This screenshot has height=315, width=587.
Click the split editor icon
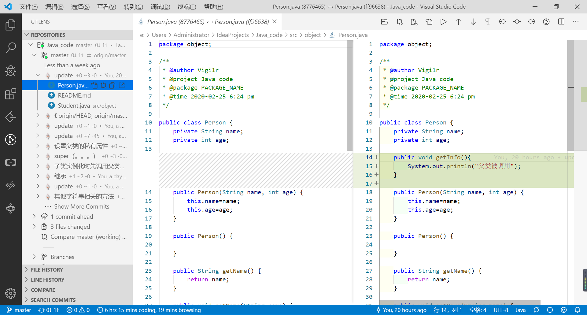(x=561, y=22)
